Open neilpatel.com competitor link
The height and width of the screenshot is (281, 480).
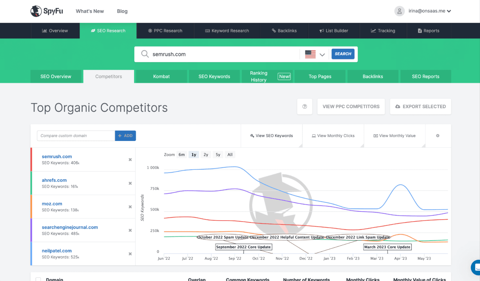tap(57, 251)
